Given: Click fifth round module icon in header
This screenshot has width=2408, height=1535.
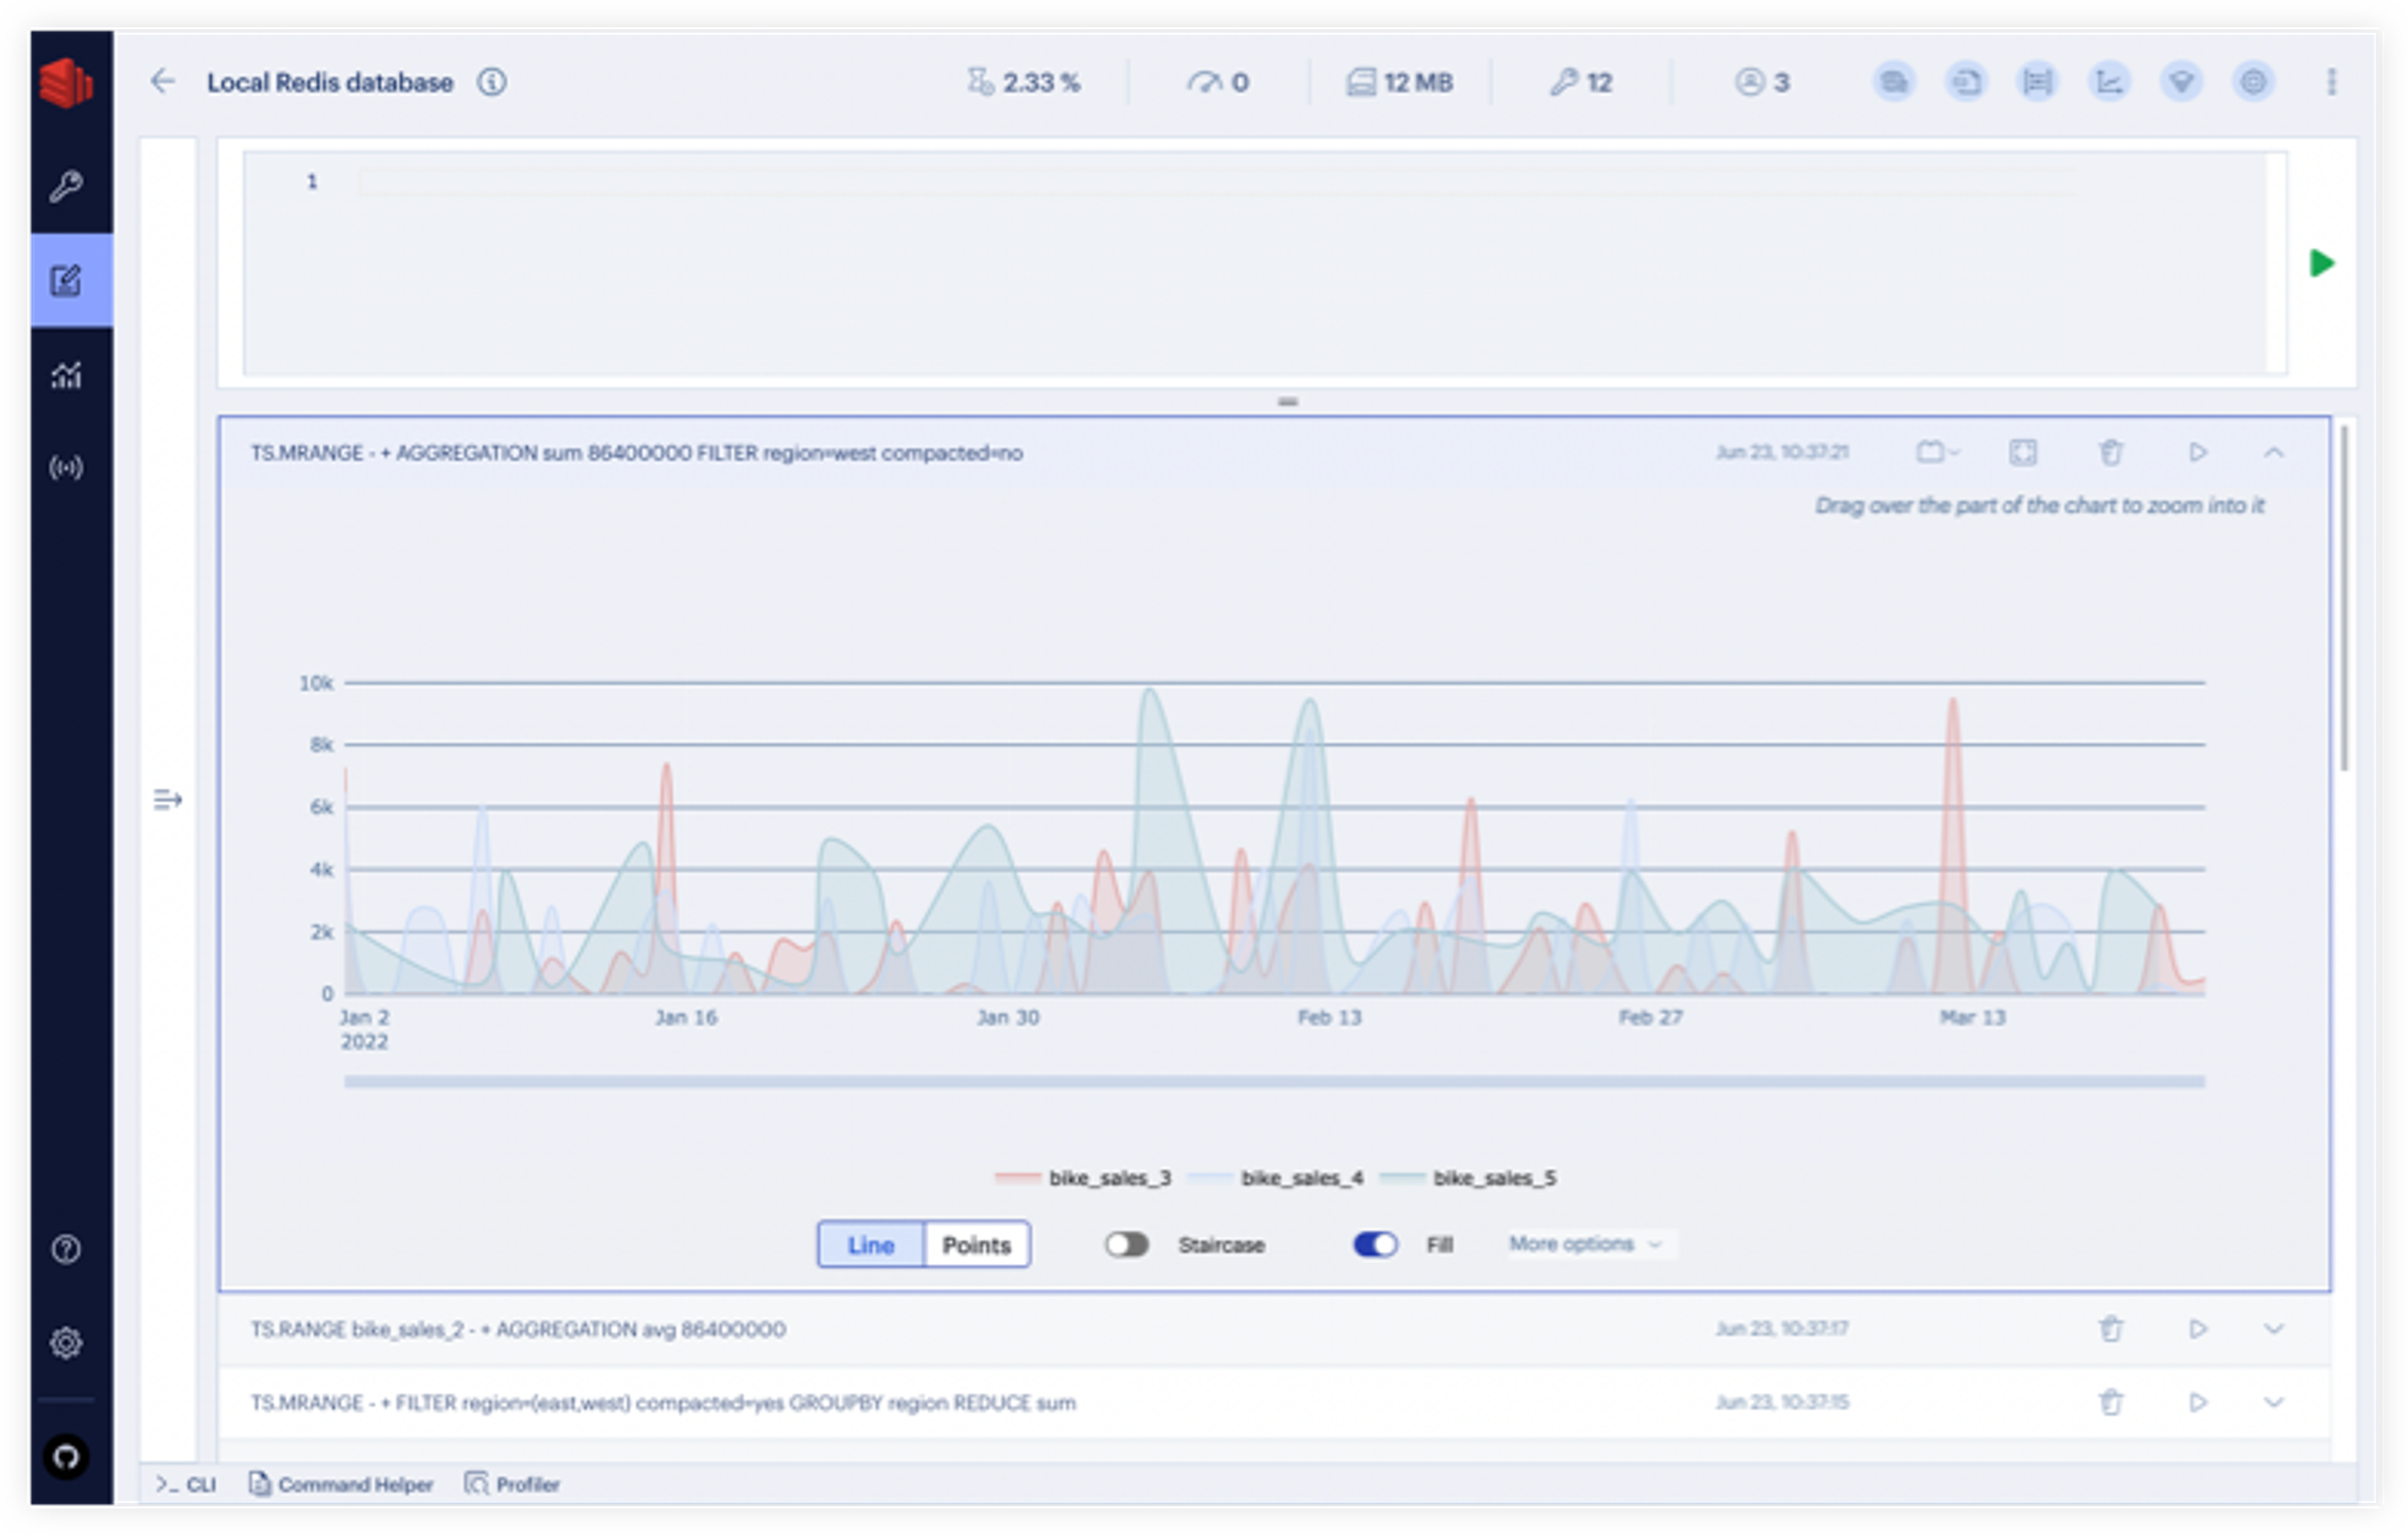Looking at the screenshot, I should 2181,82.
